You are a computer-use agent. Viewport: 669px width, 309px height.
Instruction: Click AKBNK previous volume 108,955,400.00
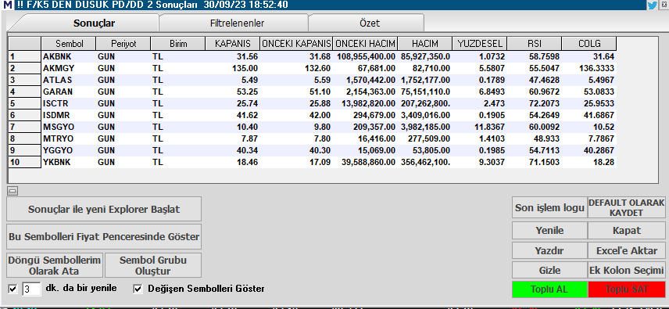(x=365, y=56)
